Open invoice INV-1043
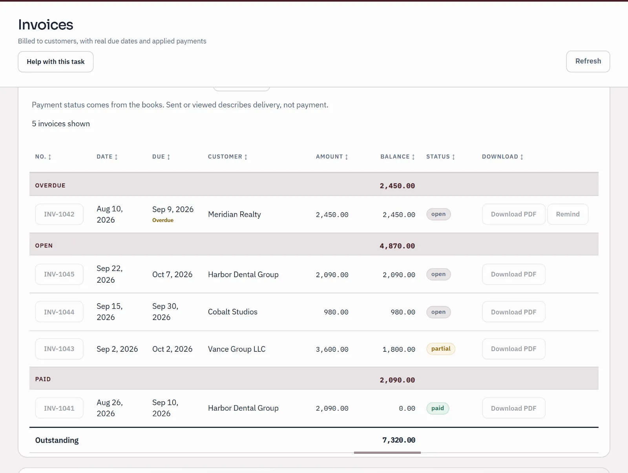This screenshot has height=473, width=628. 59,349
